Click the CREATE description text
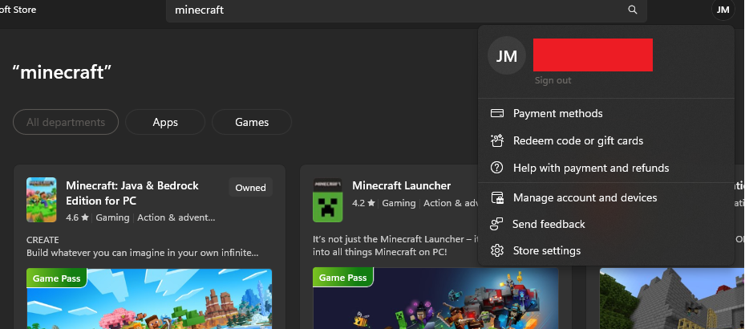The image size is (745, 329). click(43, 240)
